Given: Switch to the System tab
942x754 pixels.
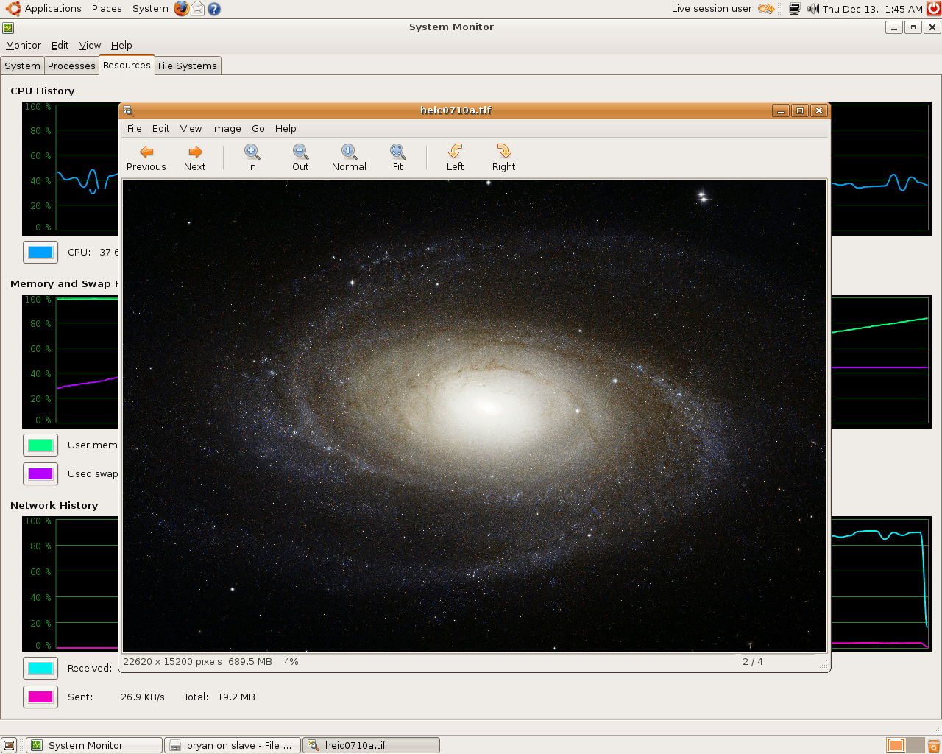Looking at the screenshot, I should pos(23,66).
